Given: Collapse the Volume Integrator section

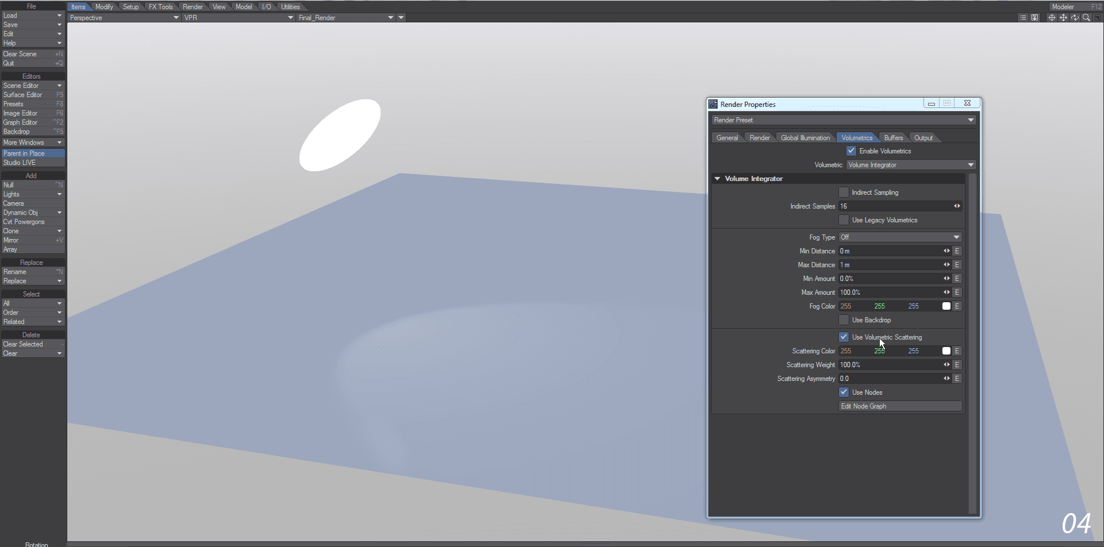Looking at the screenshot, I should click(718, 179).
